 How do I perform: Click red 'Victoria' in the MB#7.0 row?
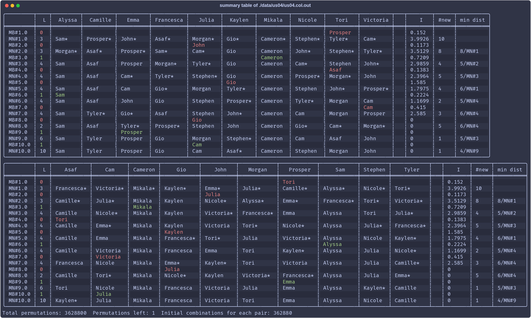tap(108, 257)
